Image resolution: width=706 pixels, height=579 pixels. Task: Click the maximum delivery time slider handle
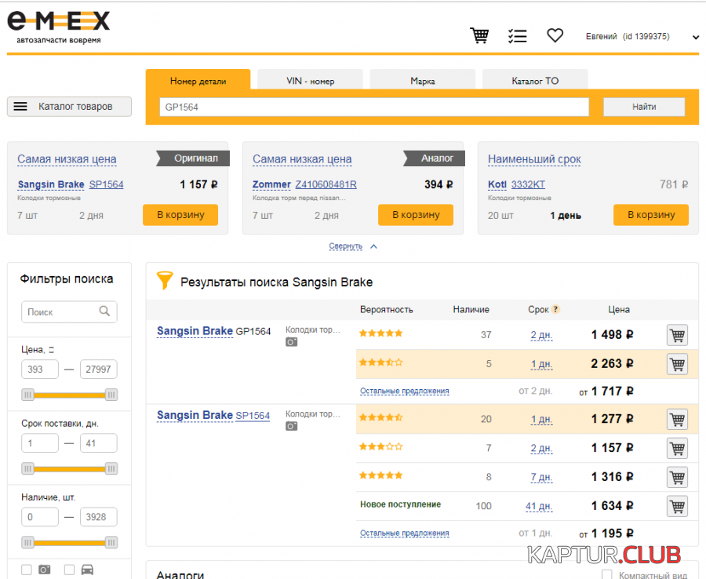click(111, 468)
